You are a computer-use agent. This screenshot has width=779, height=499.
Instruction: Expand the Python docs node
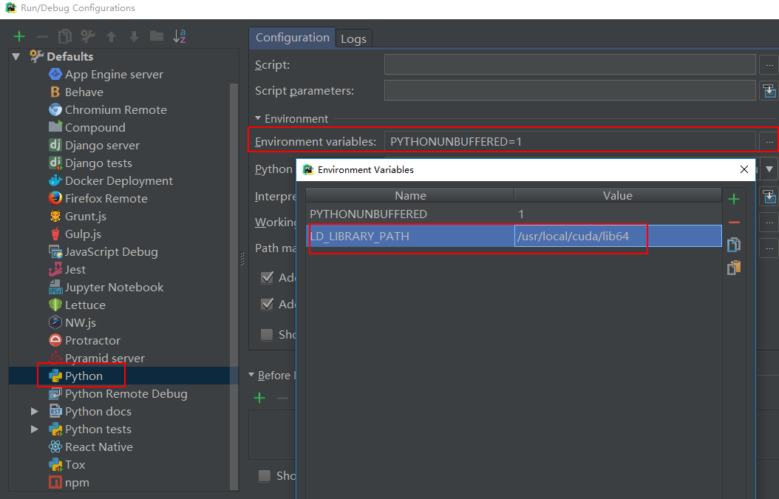[34, 412]
